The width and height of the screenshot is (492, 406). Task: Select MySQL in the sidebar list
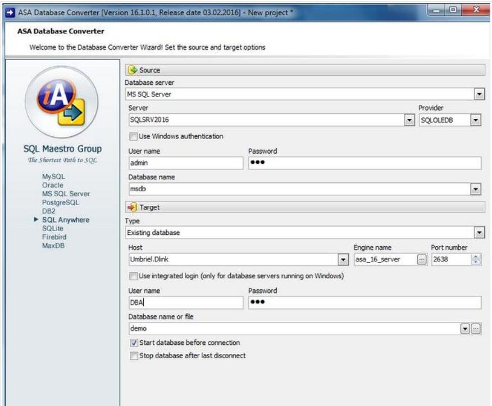[50, 177]
